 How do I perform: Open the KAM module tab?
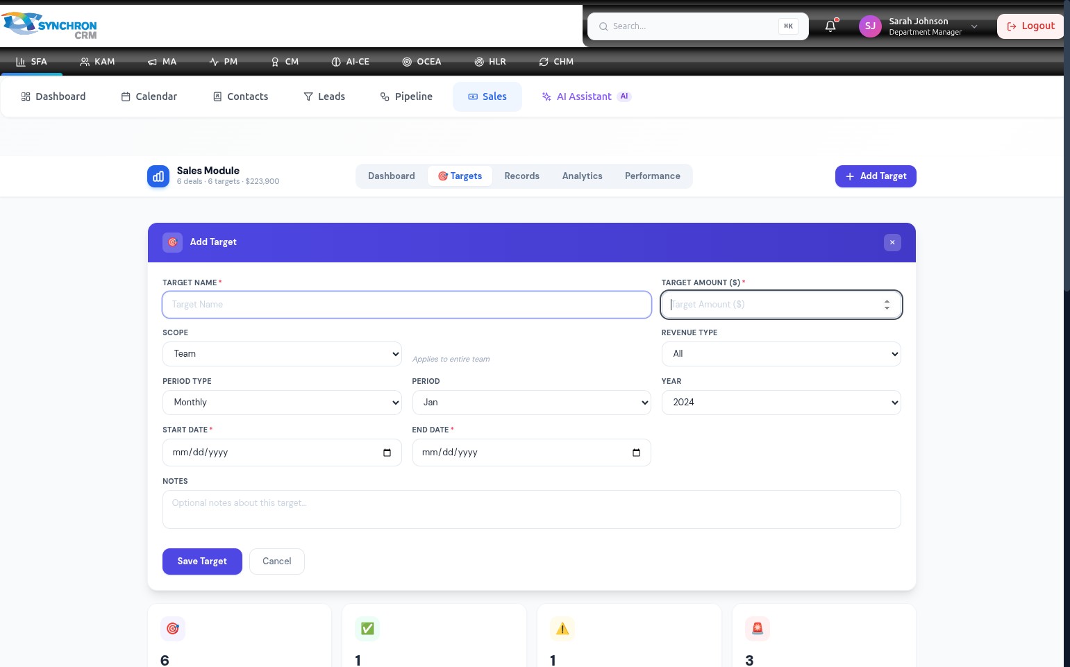(x=97, y=62)
